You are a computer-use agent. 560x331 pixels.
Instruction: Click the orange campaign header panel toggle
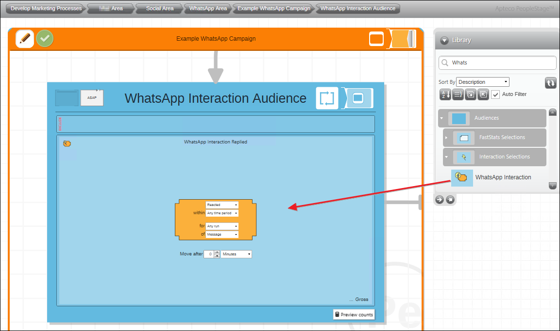402,39
